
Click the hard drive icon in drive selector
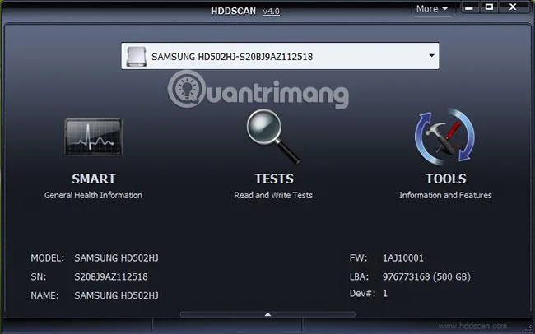pos(137,56)
